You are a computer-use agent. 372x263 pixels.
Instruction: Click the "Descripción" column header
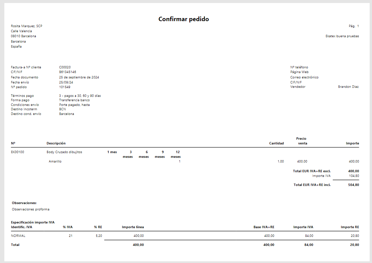[56, 143]
